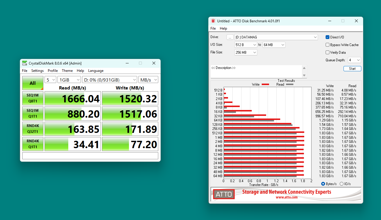The image size is (381, 220).
Task: Close the CrystalDiskMark window
Action: pyautogui.click(x=154, y=63)
